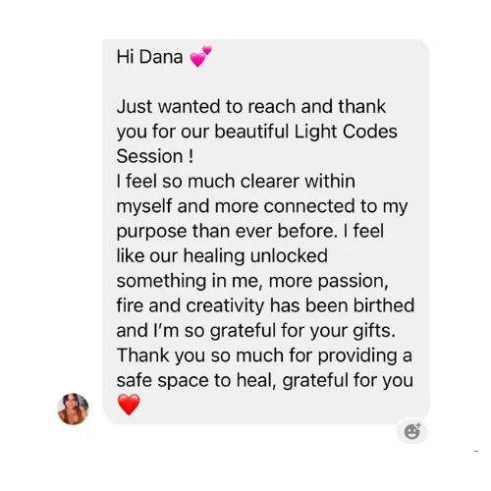Click the add emoji reaction icon

[412, 431]
